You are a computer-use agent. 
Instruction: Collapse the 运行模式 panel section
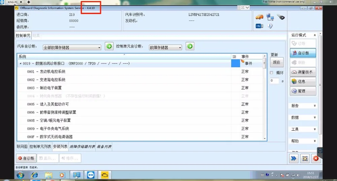click(315, 35)
